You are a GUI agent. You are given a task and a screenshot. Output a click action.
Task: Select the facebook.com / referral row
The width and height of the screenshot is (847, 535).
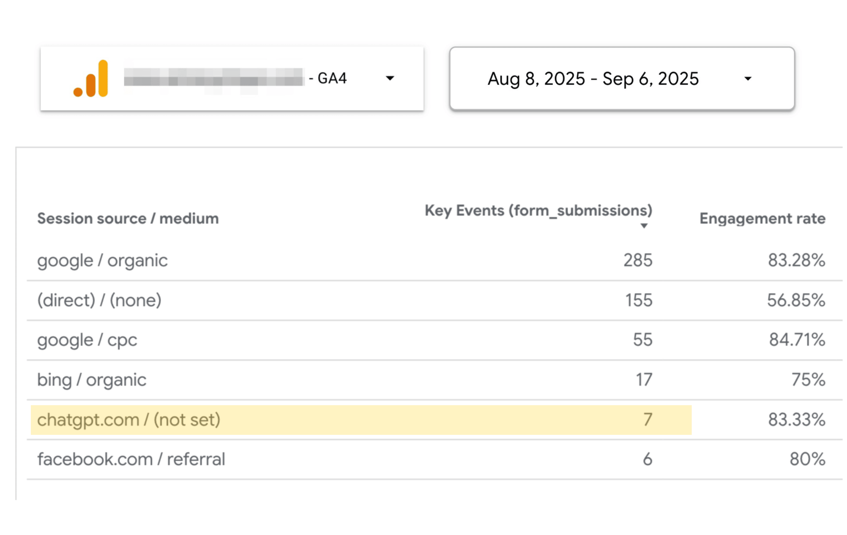click(x=434, y=459)
